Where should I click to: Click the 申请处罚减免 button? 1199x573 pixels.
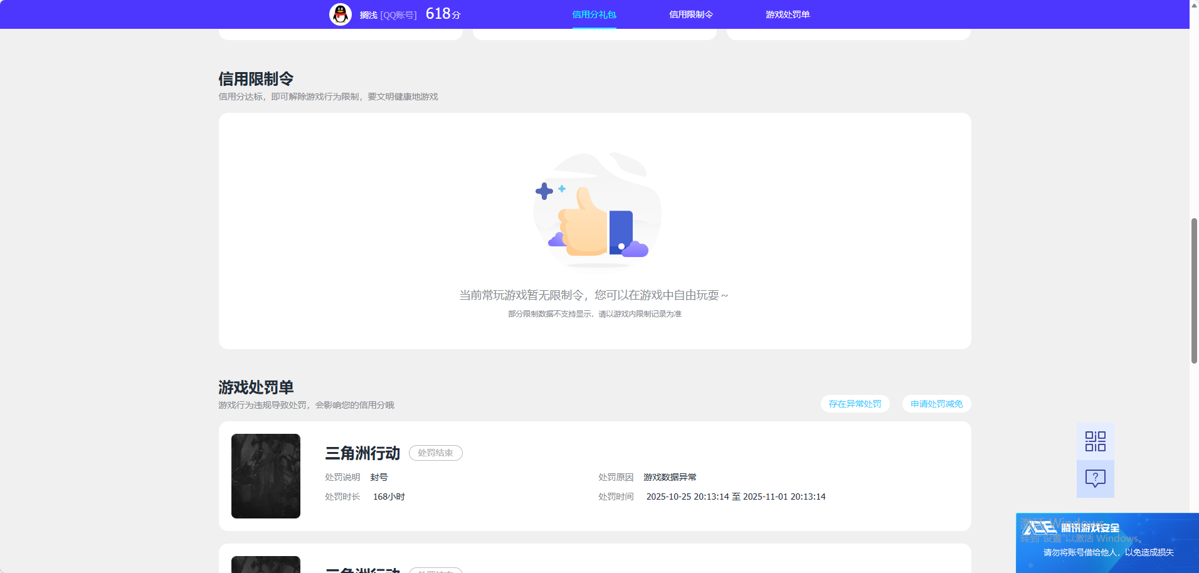936,404
